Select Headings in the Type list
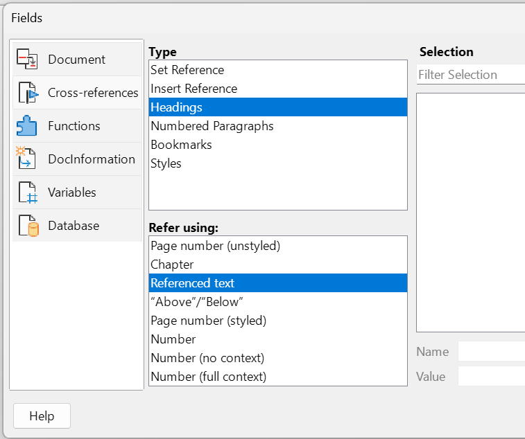 coord(278,107)
